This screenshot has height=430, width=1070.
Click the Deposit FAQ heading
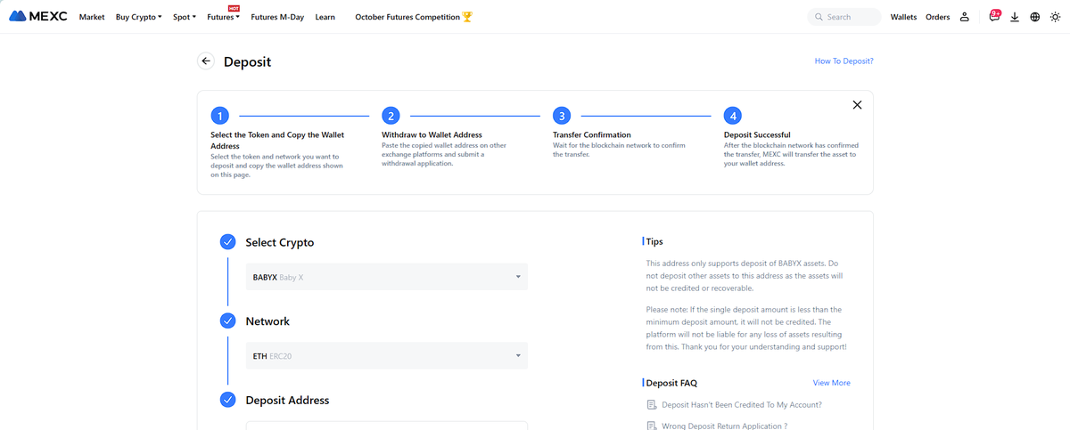point(671,383)
